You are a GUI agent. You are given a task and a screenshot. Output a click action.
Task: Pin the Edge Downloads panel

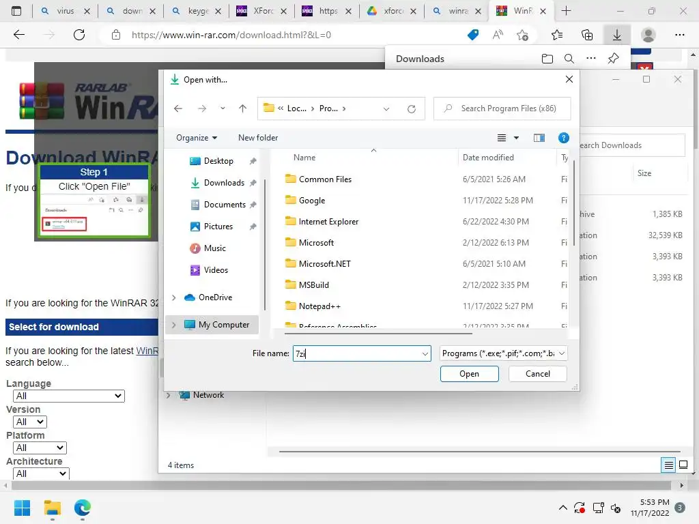tap(614, 59)
